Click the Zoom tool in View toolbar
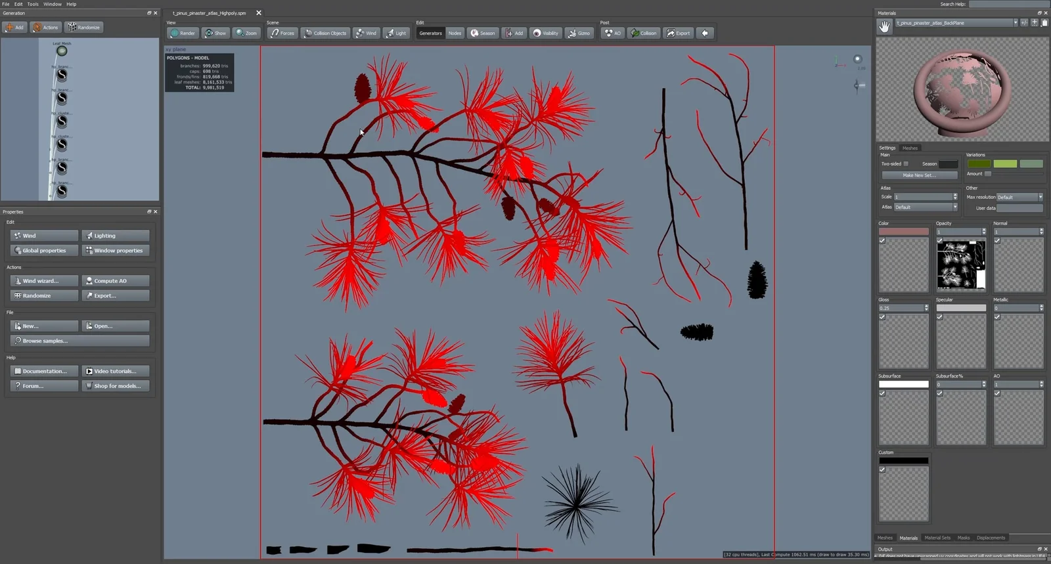 coord(246,33)
